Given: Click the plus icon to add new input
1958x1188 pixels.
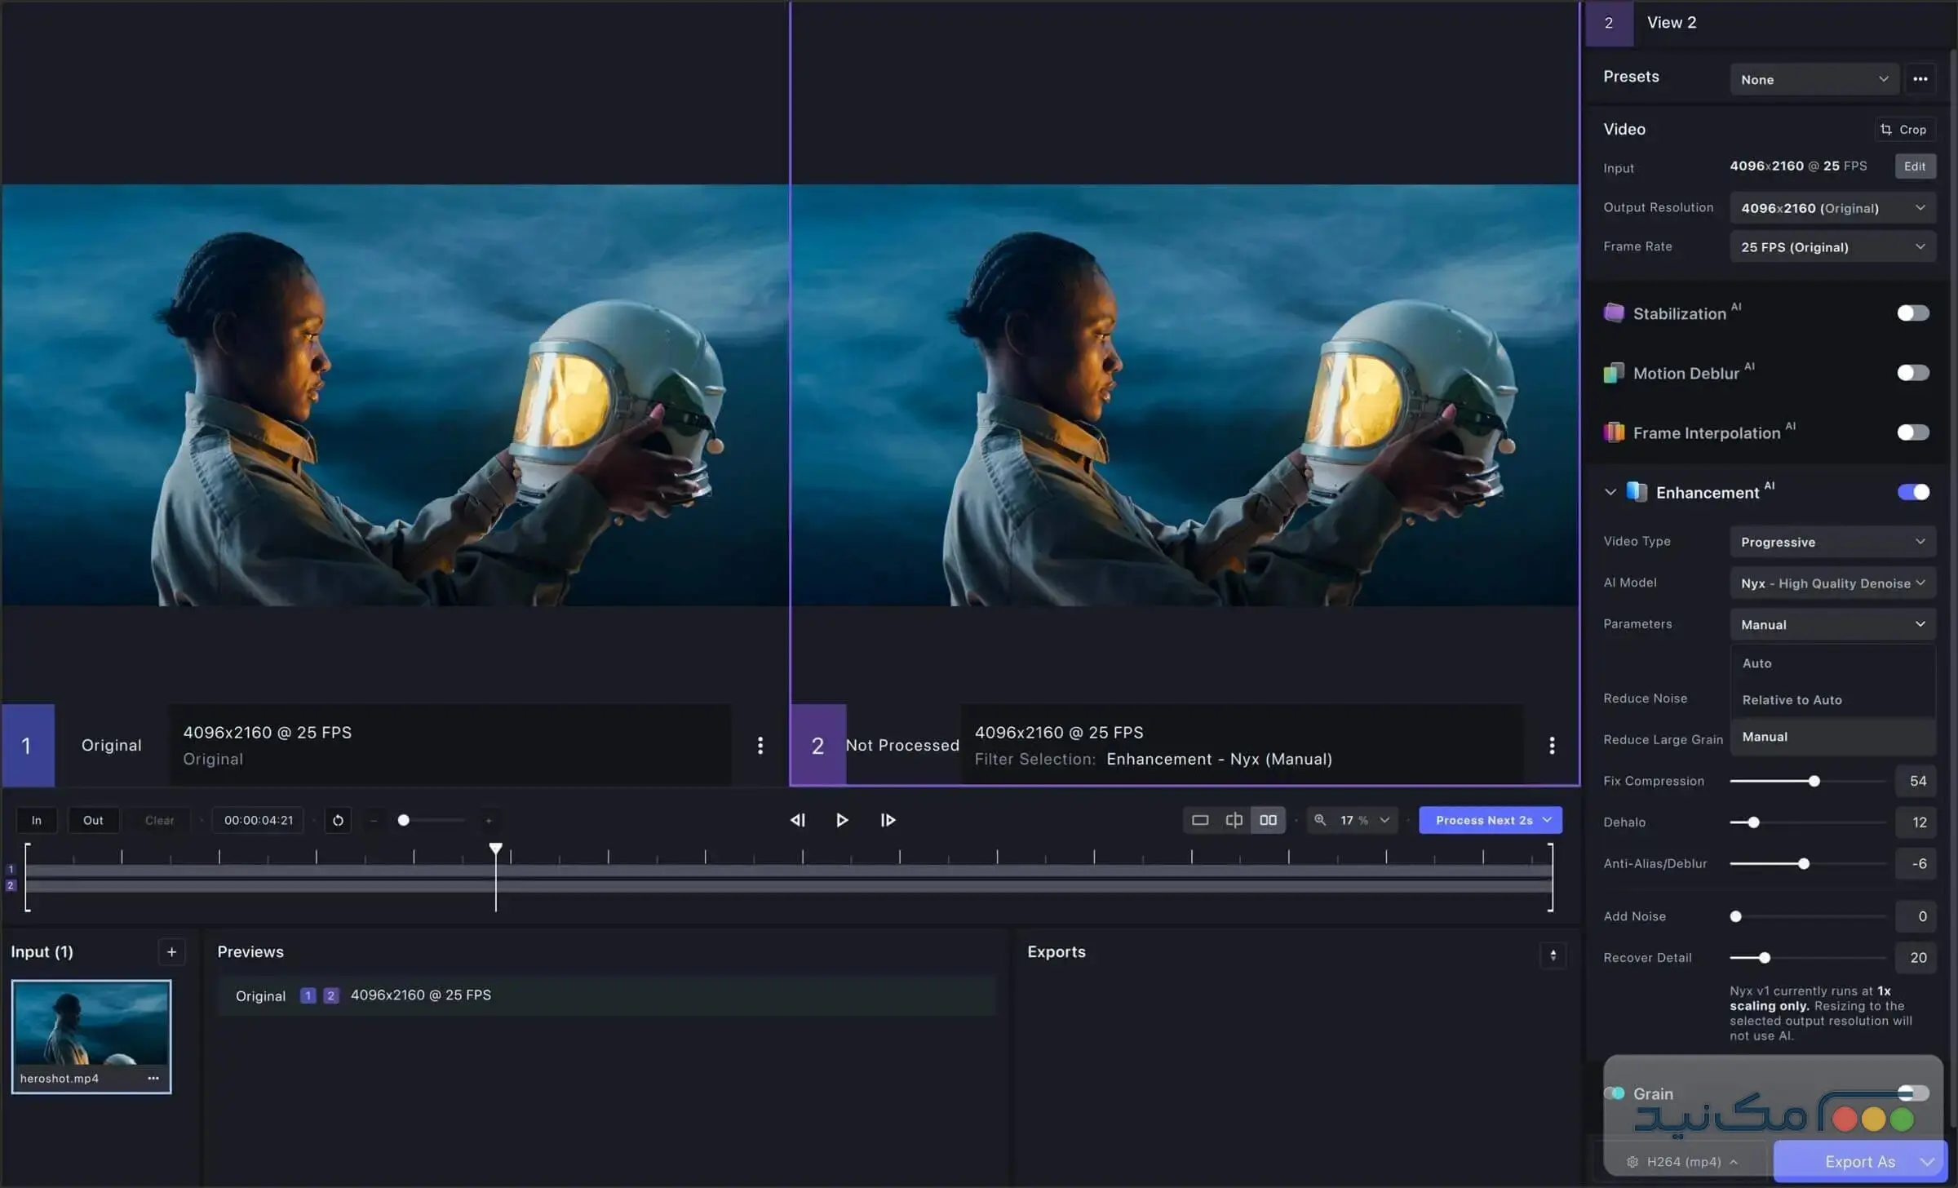Looking at the screenshot, I should (172, 951).
